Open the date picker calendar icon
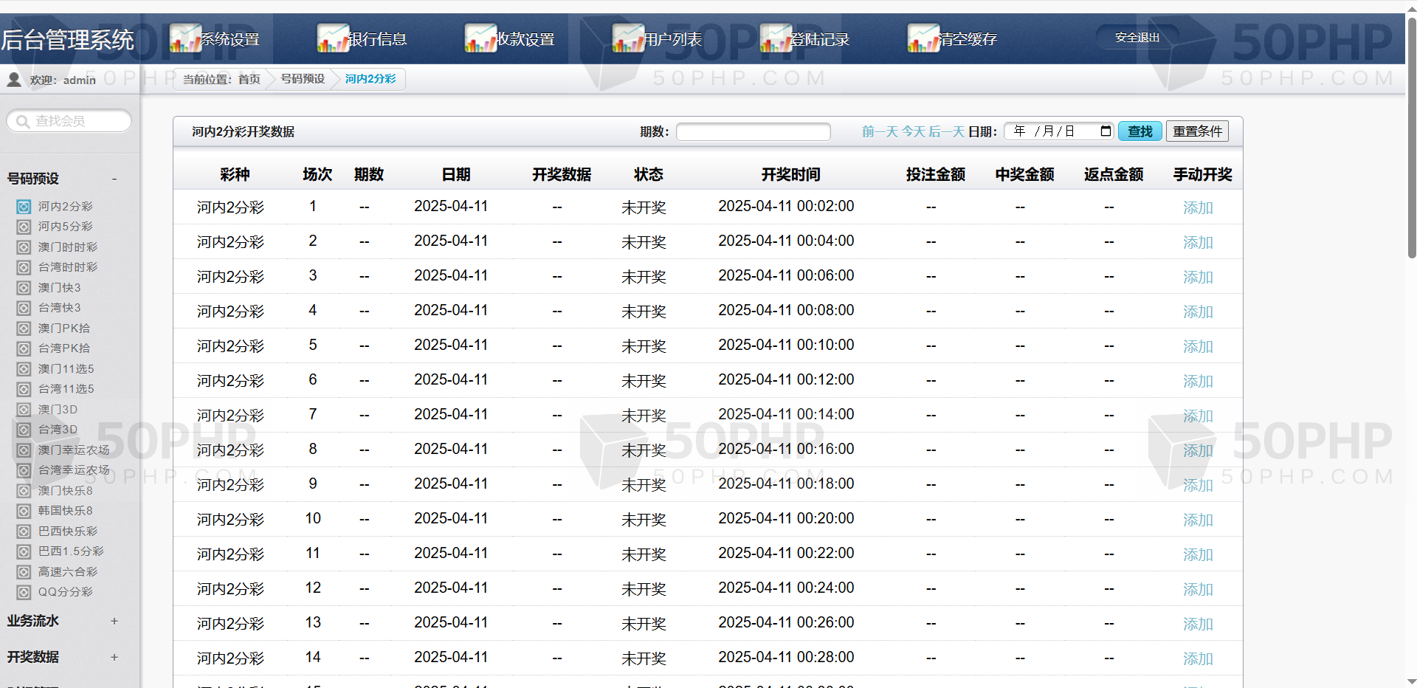The height and width of the screenshot is (688, 1417). [1106, 131]
